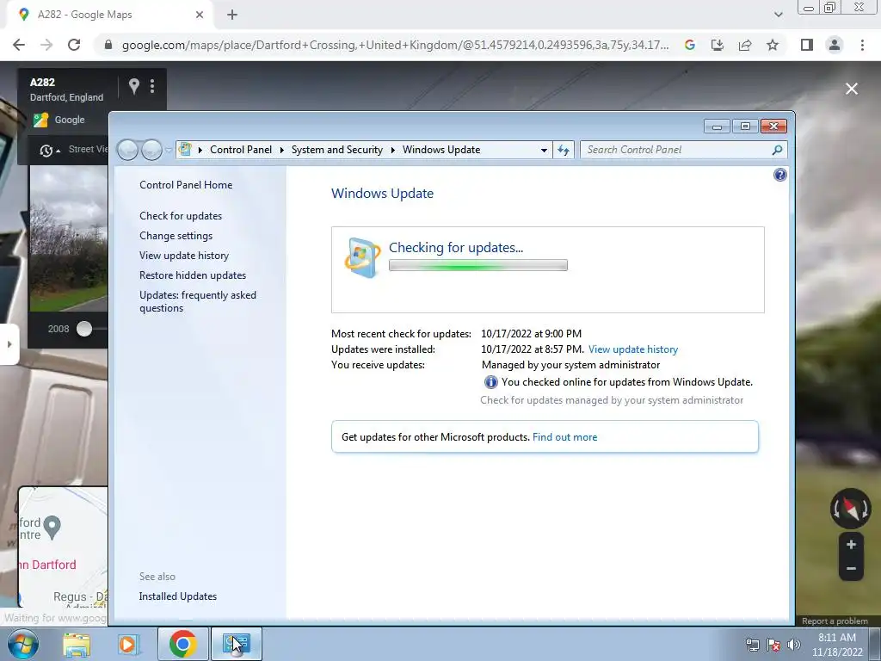881x661 pixels.
Task: Close the A282 Google Maps tab
Action: coord(200,15)
